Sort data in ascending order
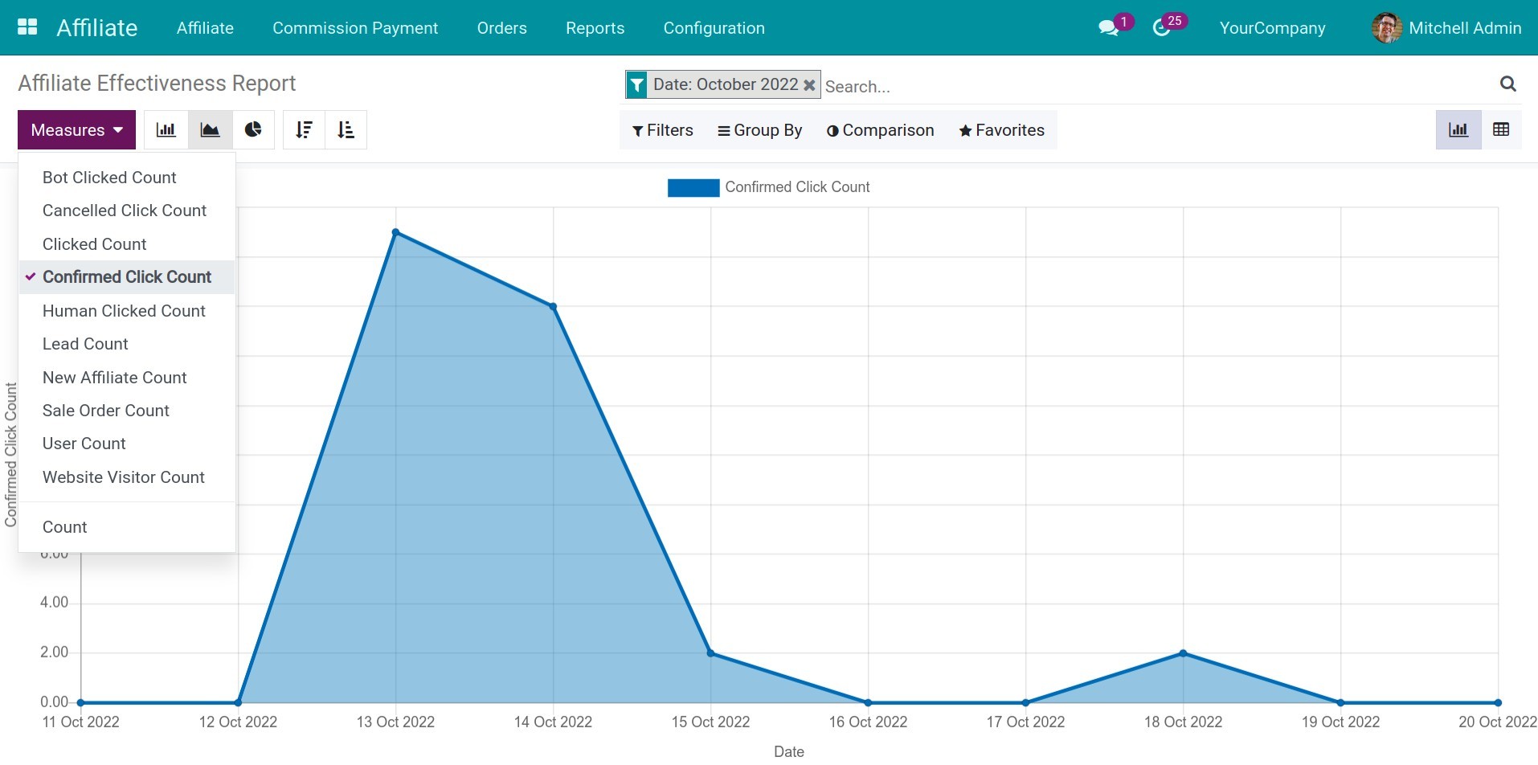 tap(346, 129)
